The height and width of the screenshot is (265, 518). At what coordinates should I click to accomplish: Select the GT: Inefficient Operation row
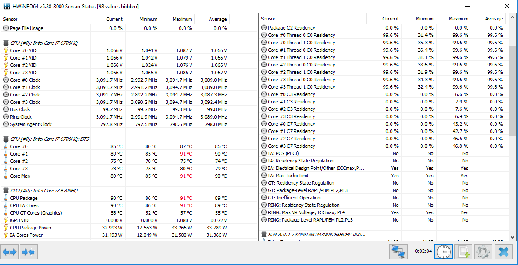click(383, 198)
